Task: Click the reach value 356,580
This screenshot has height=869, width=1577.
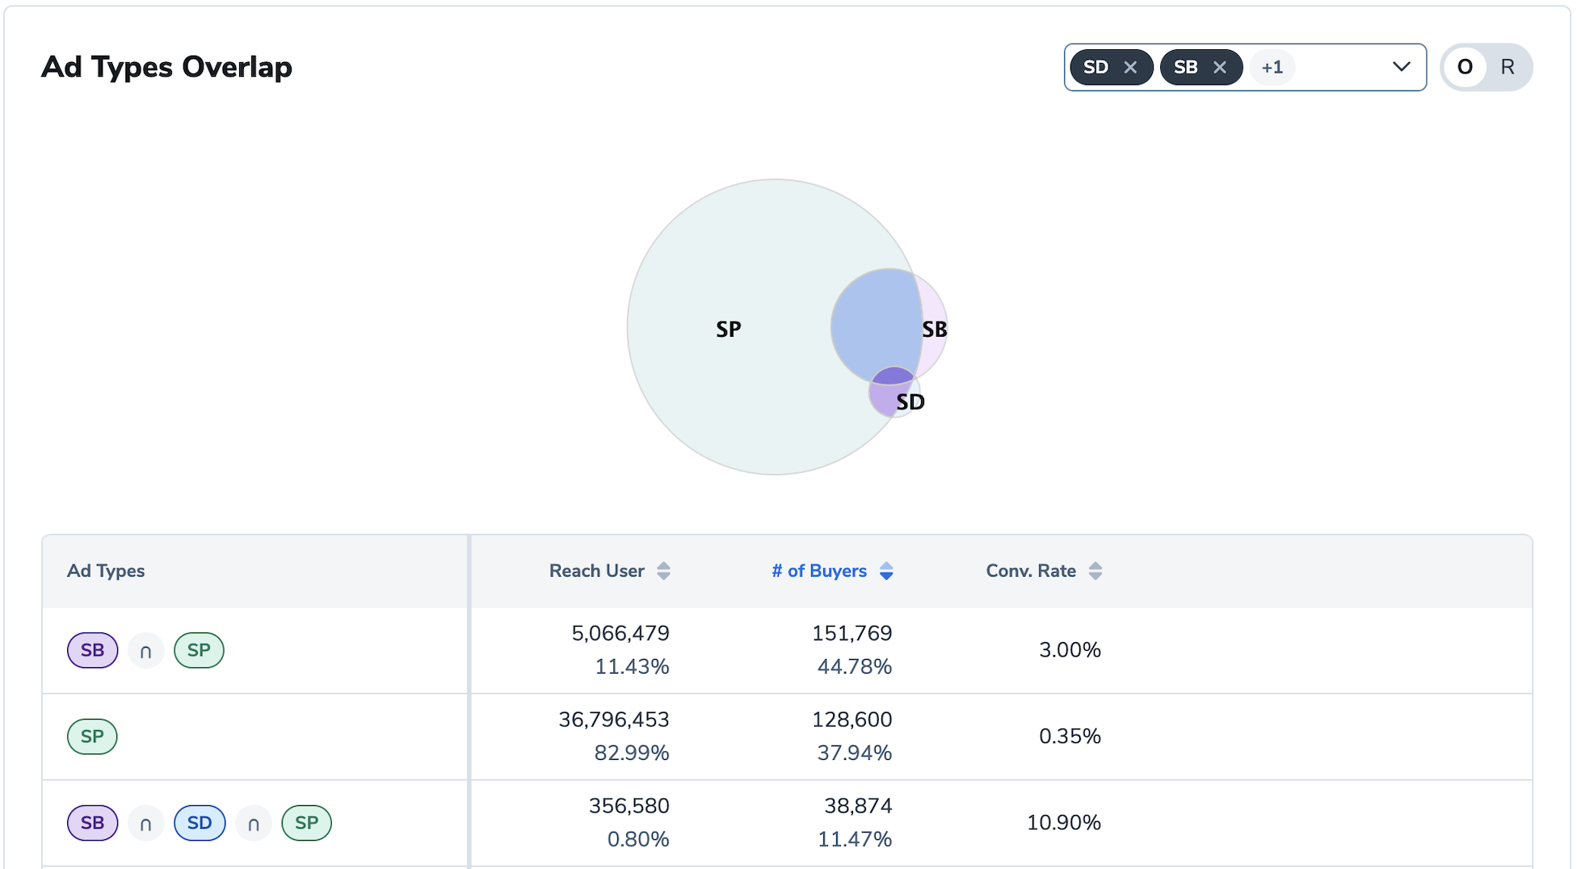Action: tap(629, 806)
